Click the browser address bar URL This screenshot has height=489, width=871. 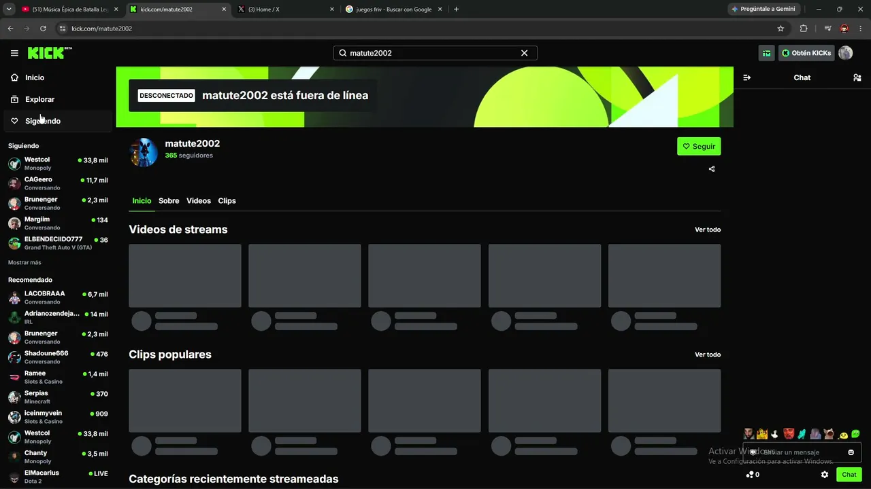(x=102, y=29)
